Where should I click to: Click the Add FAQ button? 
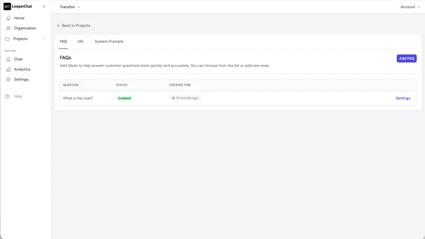click(406, 58)
